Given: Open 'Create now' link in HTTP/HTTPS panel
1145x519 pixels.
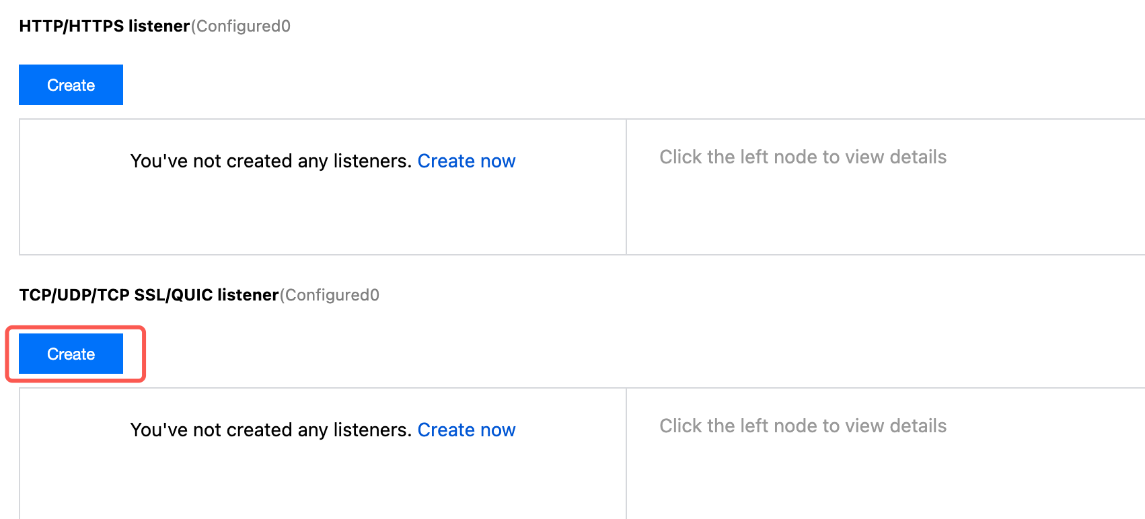Looking at the screenshot, I should (x=466, y=161).
